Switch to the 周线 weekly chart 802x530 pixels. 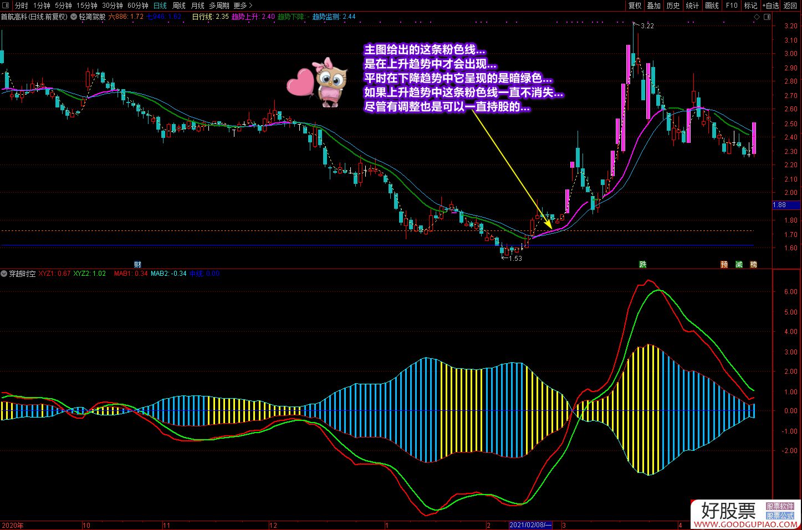coord(179,6)
